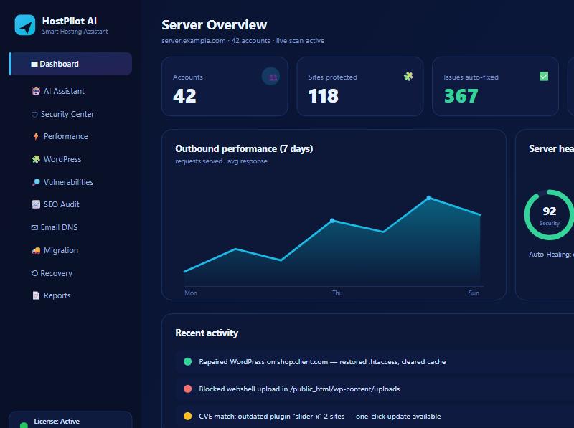Click the Email DNS envelope icon
574x428 pixels.
point(34,227)
